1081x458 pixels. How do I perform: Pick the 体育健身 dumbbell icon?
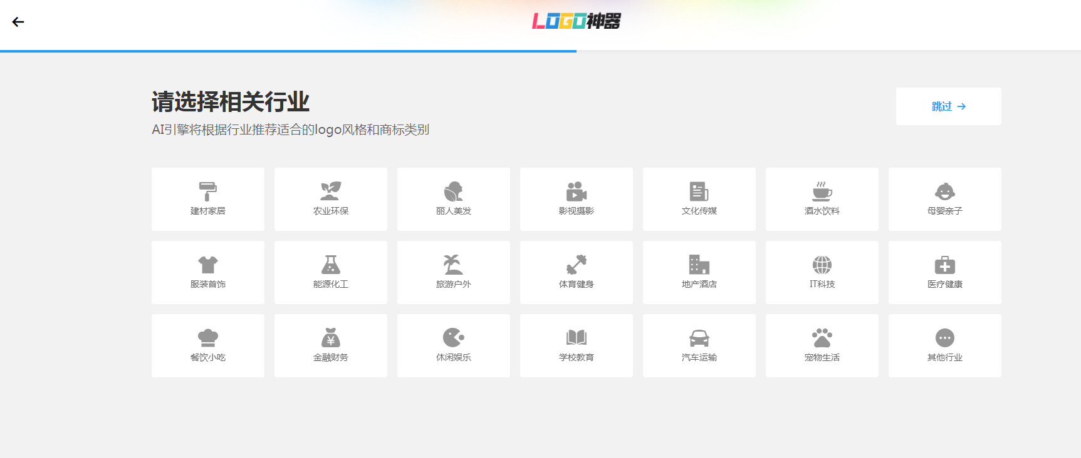pyautogui.click(x=576, y=265)
